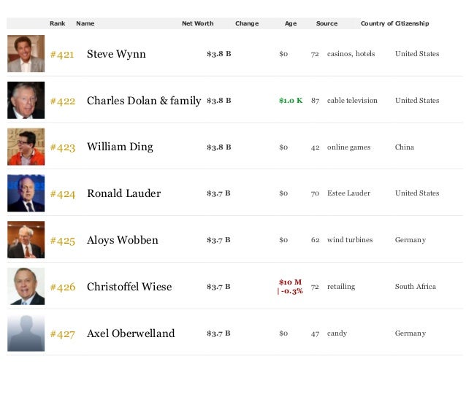Click age 87 in Charles Dolan's row
The width and height of the screenshot is (466, 394).
[x=316, y=101]
